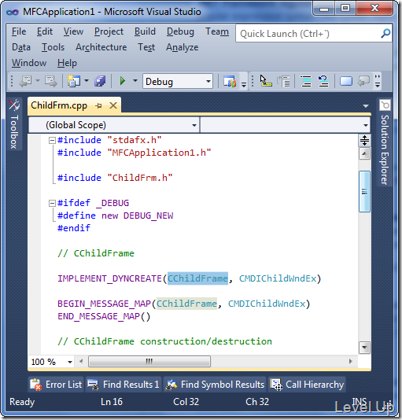
Task: Click the vertical scrollbar up arrow
Action: tap(364, 153)
